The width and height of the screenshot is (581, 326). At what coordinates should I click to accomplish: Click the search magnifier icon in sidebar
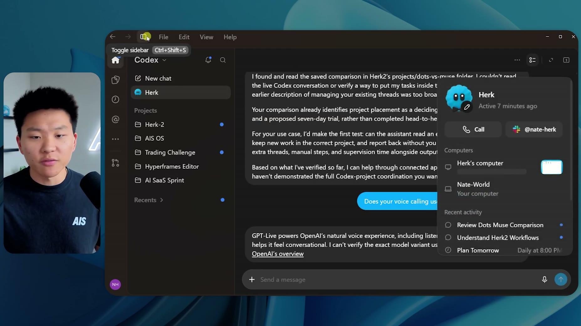223,60
